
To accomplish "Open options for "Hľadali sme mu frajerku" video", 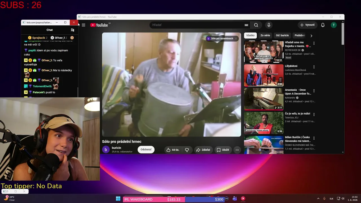I will (x=314, y=43).
